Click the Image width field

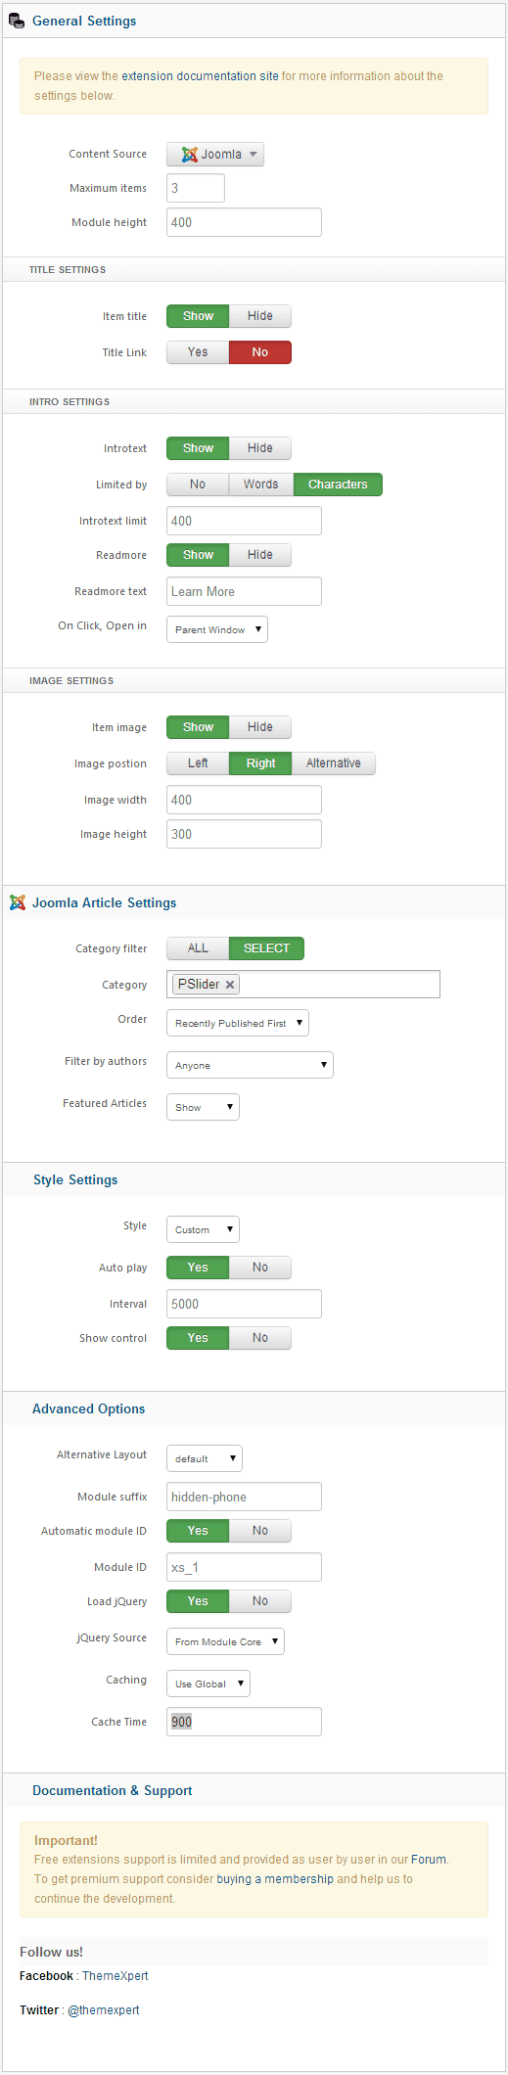point(244,800)
